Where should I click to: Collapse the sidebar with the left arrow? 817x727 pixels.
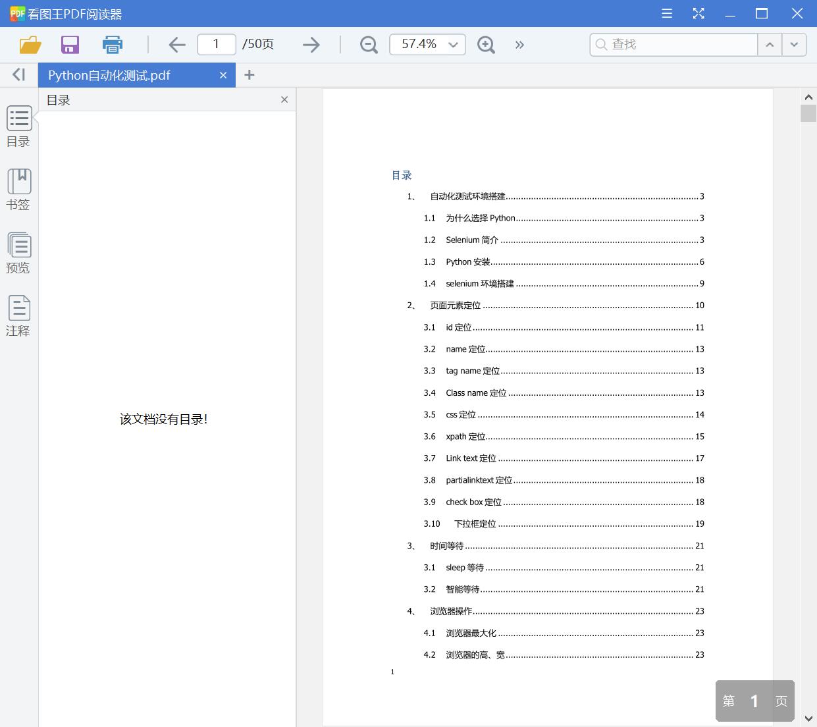tap(18, 74)
